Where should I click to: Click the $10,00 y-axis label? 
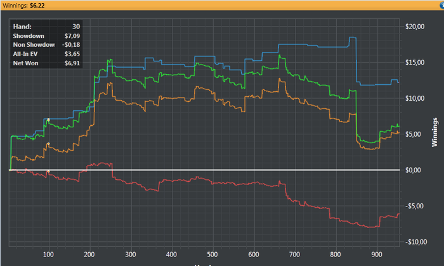point(415,98)
